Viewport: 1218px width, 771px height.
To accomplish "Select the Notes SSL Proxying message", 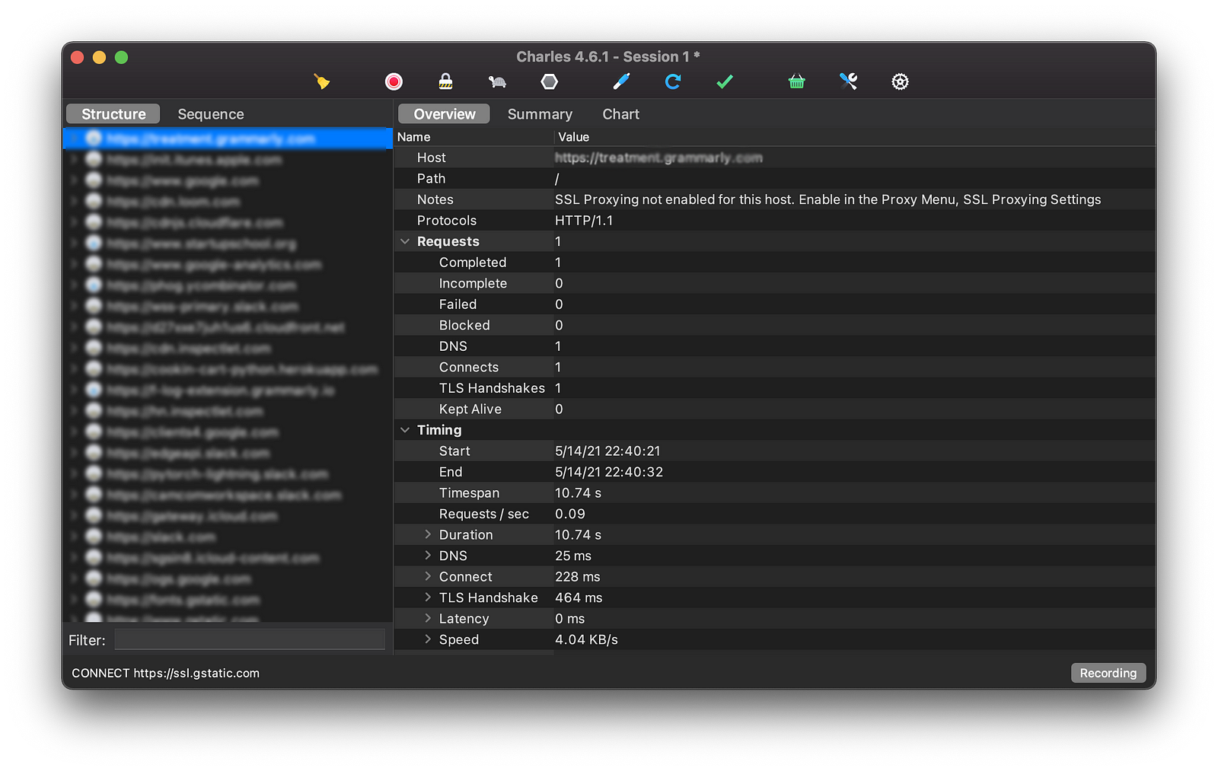I will click(827, 199).
